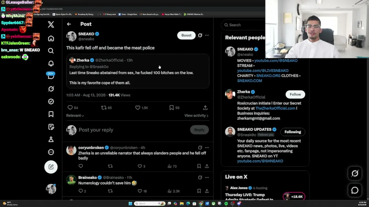
Task: Open Messages icon with 20+ badge
Action: (x=51, y=76)
